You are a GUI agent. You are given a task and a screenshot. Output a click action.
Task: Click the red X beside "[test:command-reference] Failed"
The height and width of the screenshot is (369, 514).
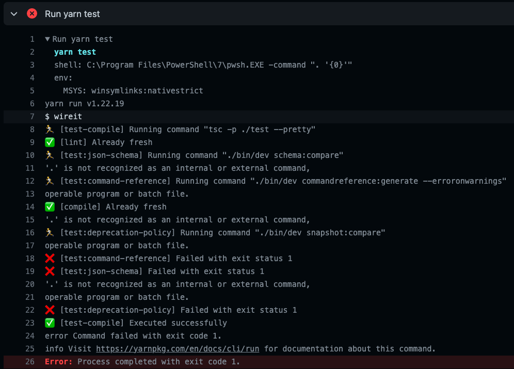click(x=49, y=258)
